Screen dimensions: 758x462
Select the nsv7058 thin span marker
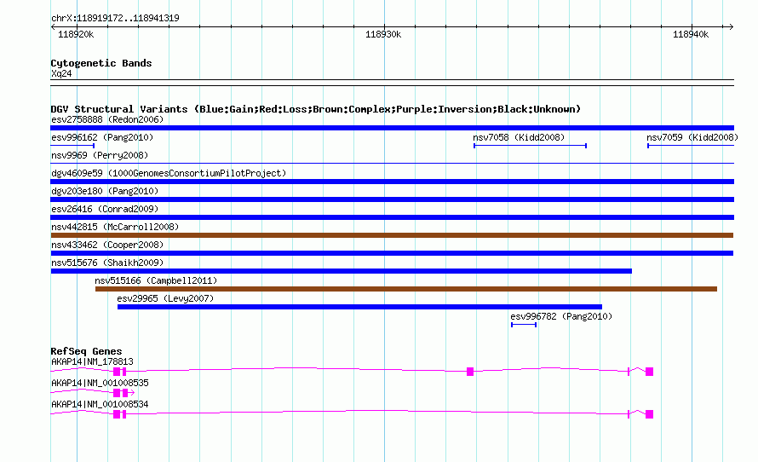pos(531,146)
